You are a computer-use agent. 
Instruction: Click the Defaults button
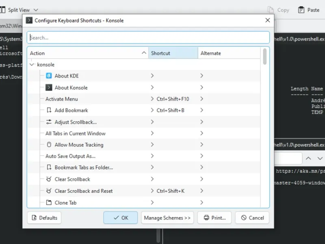click(x=44, y=218)
